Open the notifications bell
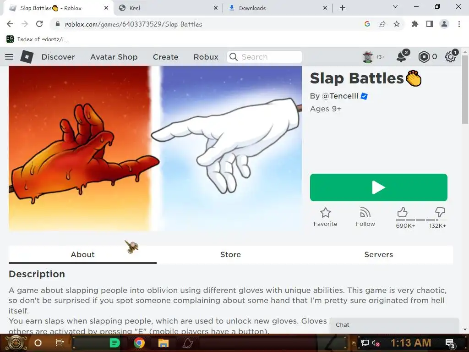This screenshot has width=469, height=352. (402, 56)
